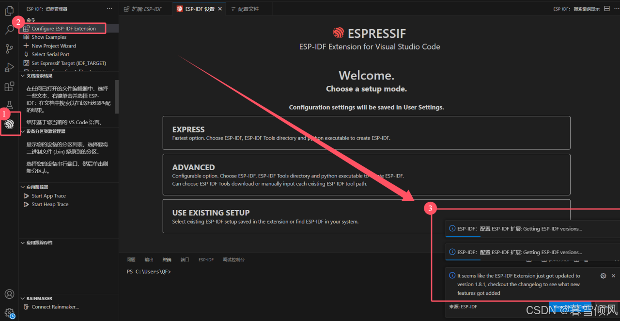The image size is (620, 321).
Task: Click the Start App Trace play icon
Action: point(27,196)
